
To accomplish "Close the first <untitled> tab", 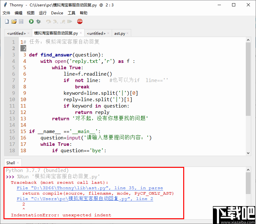I will [28, 33].
